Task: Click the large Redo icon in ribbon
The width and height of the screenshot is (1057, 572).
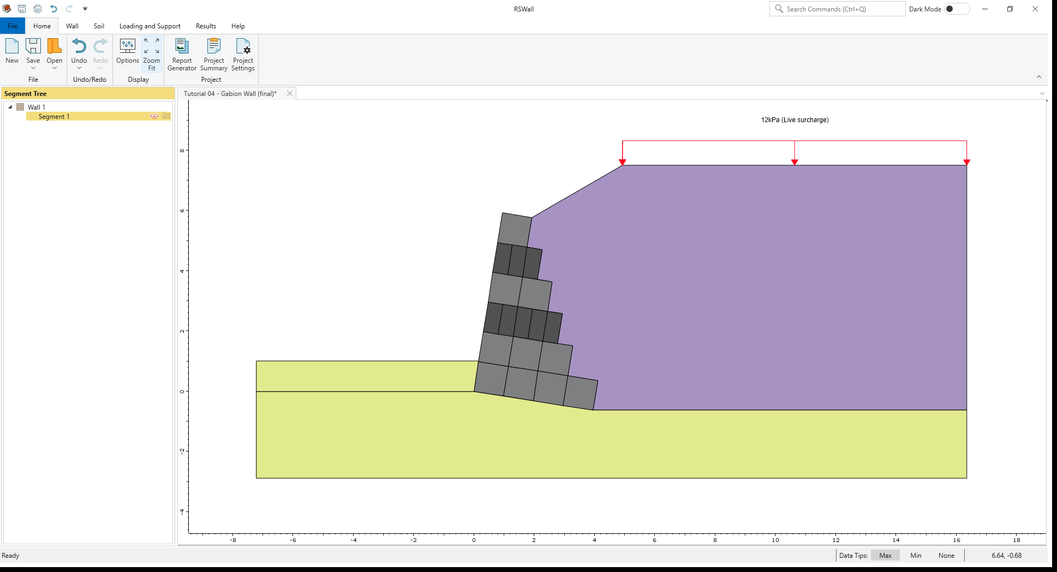Action: point(100,46)
